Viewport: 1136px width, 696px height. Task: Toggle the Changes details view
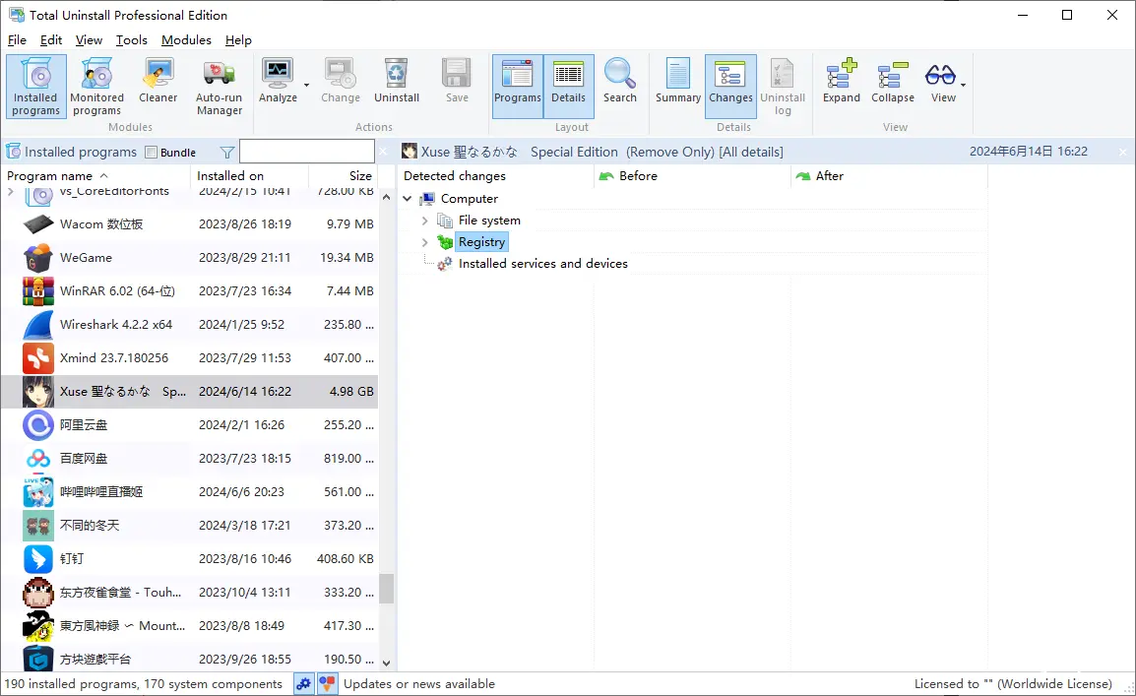point(730,87)
